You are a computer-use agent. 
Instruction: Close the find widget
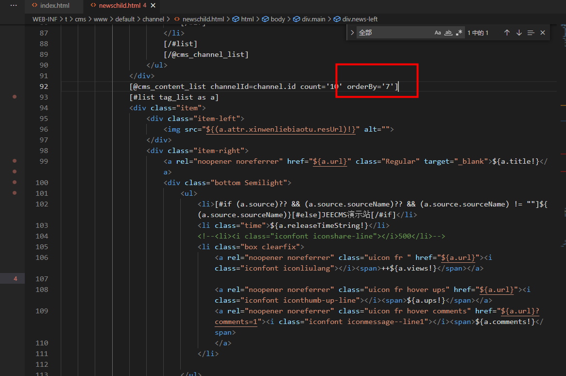point(543,33)
